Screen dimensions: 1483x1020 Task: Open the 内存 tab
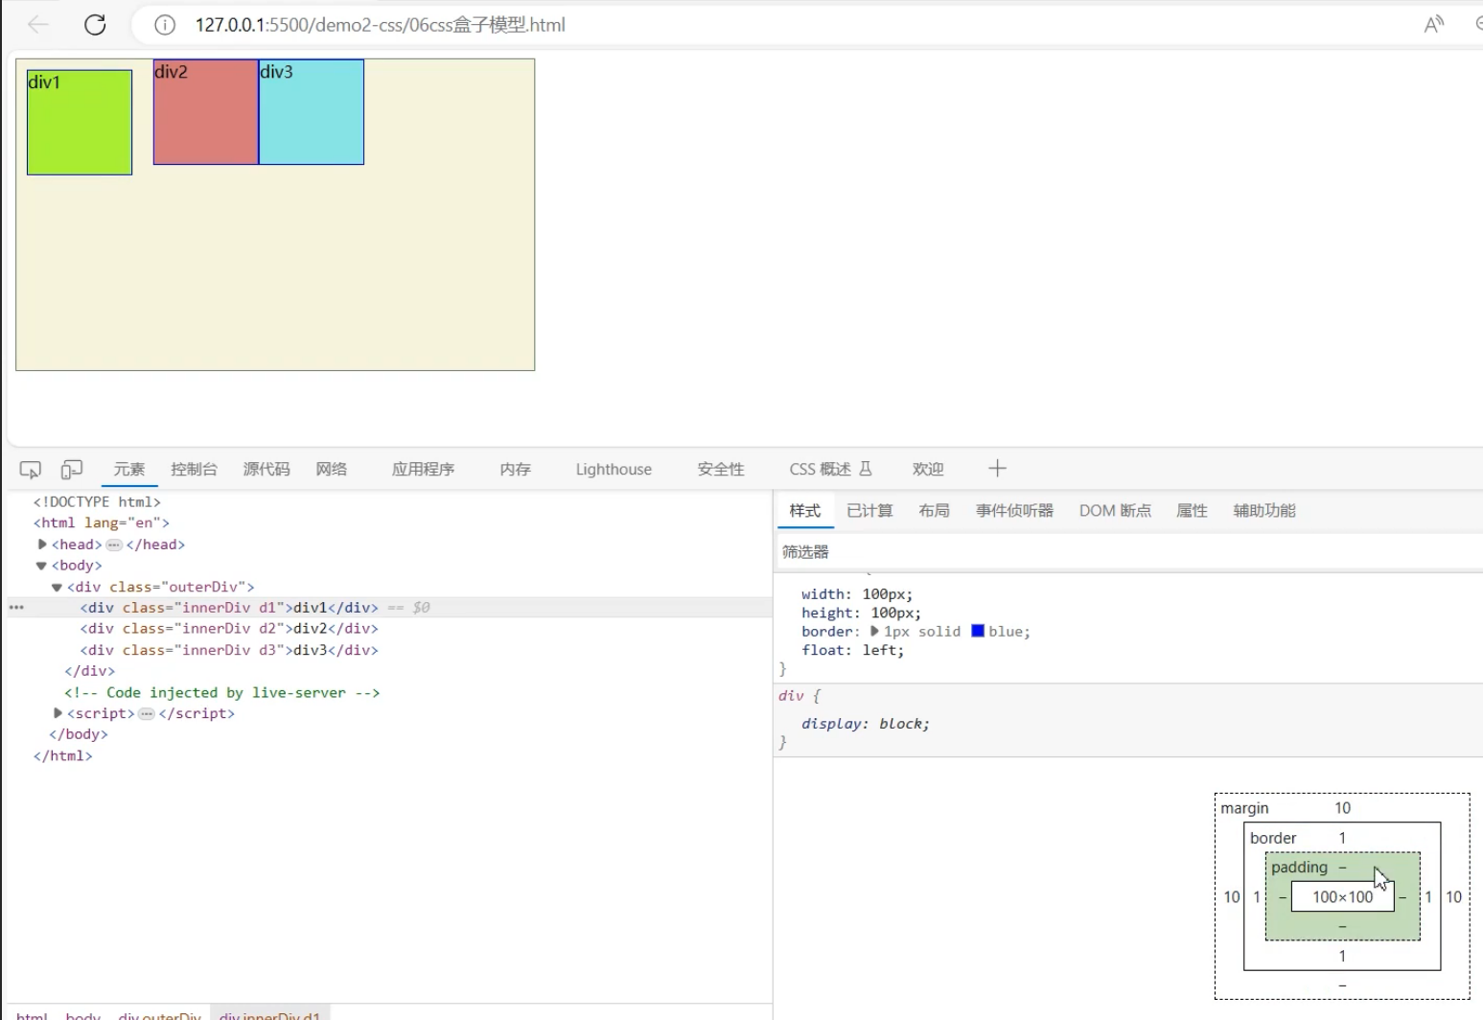515,470
